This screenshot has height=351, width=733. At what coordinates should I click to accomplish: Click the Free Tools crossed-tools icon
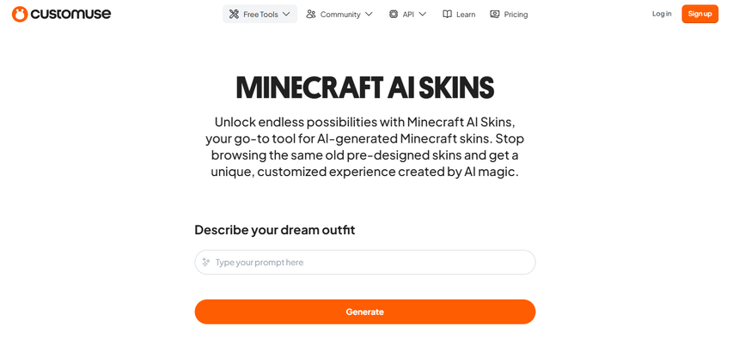coord(234,14)
